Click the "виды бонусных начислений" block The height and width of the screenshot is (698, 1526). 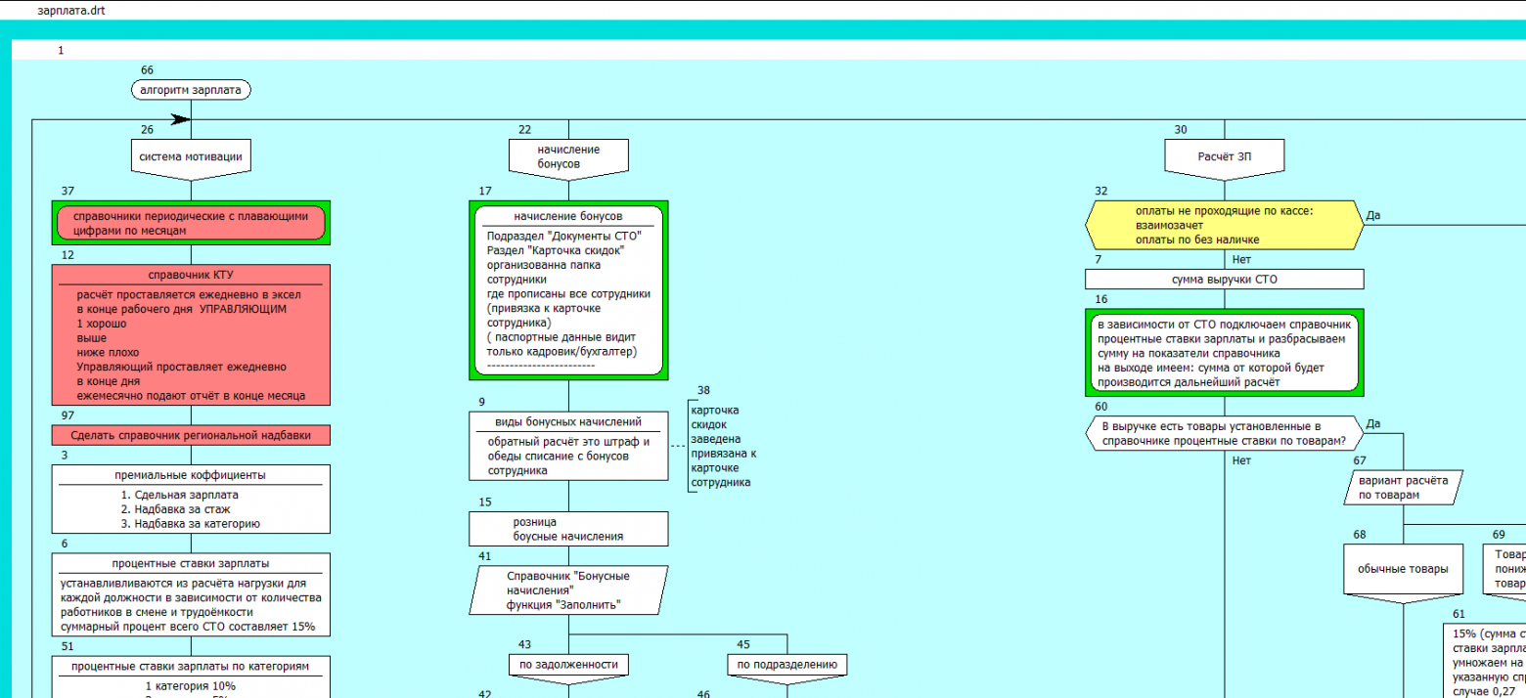click(568, 446)
